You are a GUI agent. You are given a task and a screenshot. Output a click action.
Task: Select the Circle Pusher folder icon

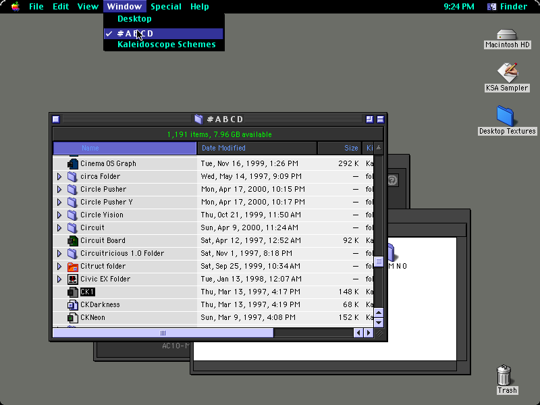coord(72,189)
